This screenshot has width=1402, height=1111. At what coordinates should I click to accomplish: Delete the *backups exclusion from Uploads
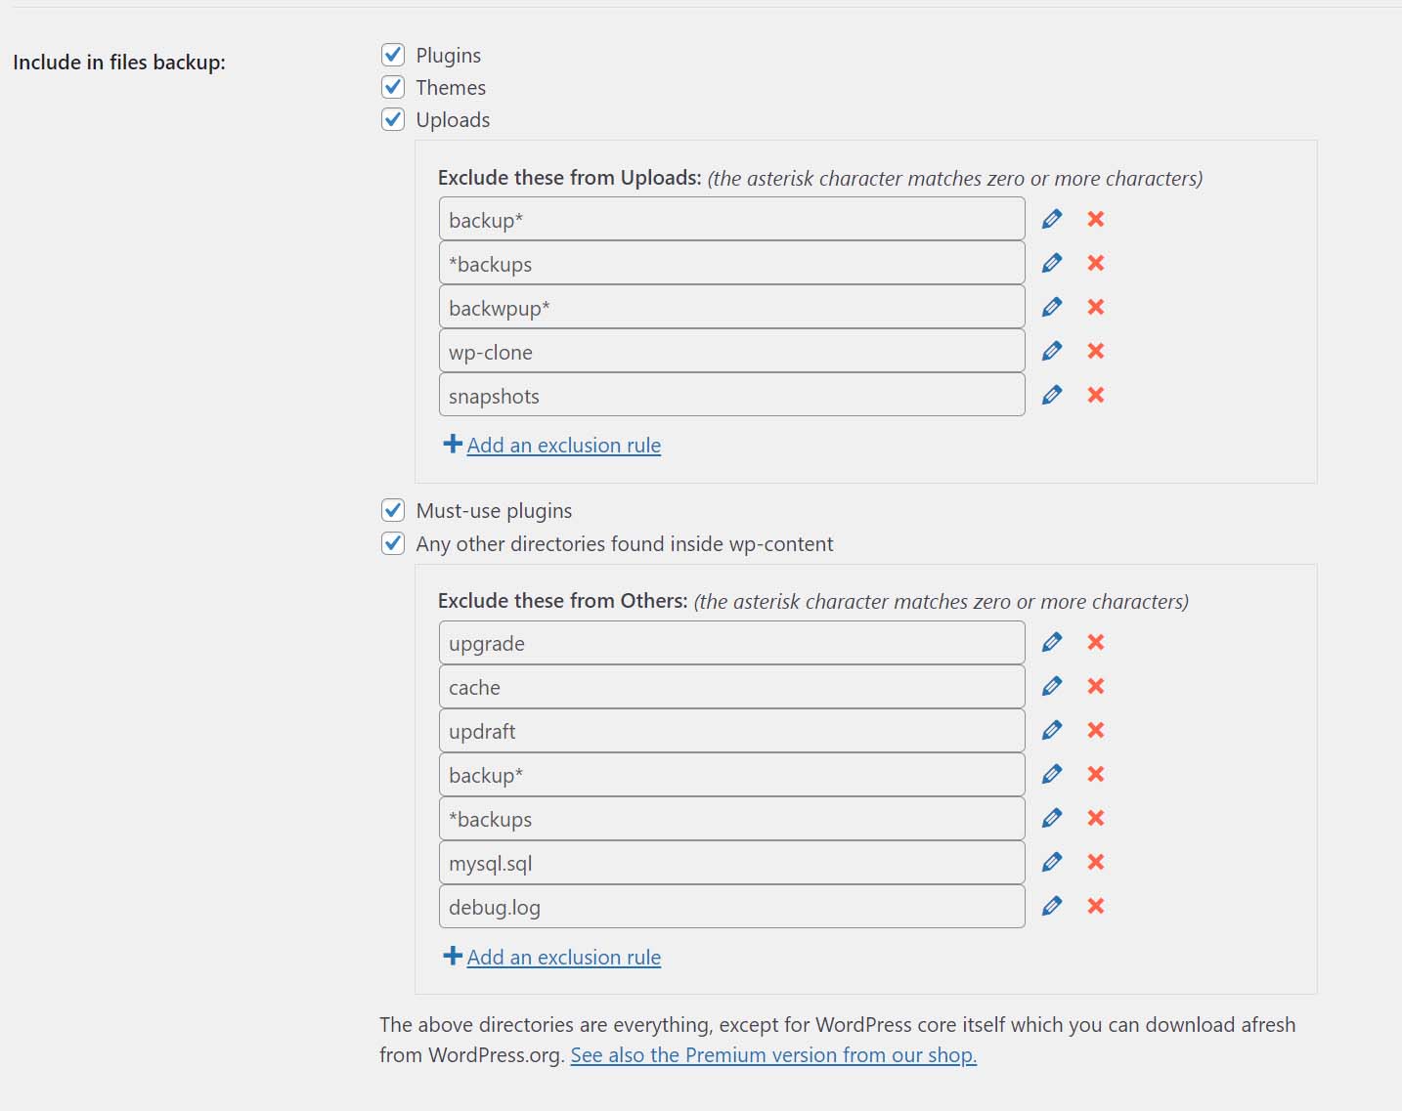point(1095,263)
